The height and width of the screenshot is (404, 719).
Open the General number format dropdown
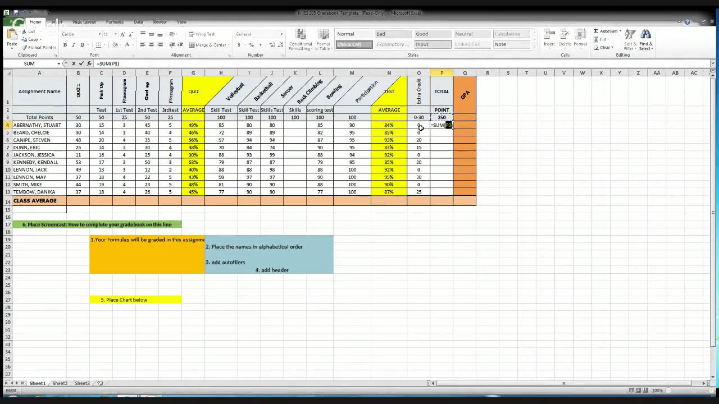(x=281, y=34)
